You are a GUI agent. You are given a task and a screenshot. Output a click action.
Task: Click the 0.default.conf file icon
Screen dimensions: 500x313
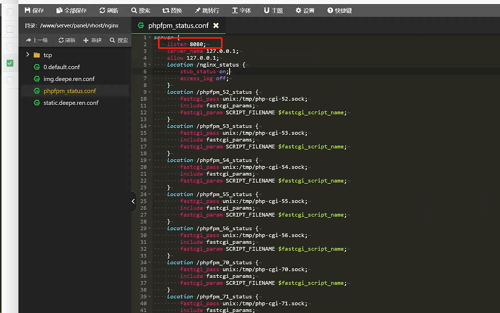pyautogui.click(x=37, y=67)
